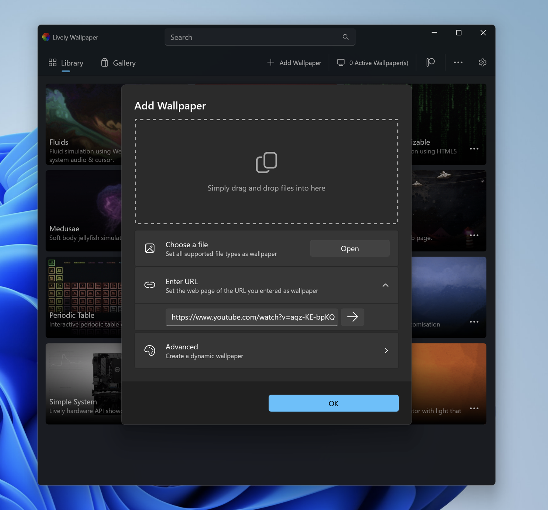Click the drag and drop files icon

(266, 162)
